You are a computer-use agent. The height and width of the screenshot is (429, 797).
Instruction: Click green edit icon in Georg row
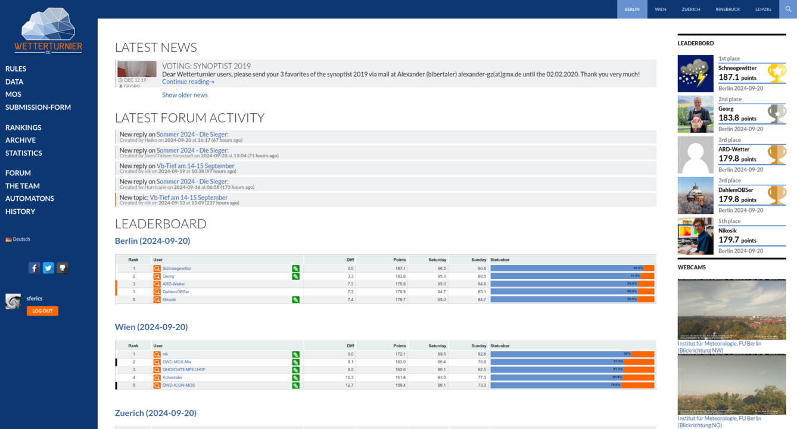coord(295,276)
